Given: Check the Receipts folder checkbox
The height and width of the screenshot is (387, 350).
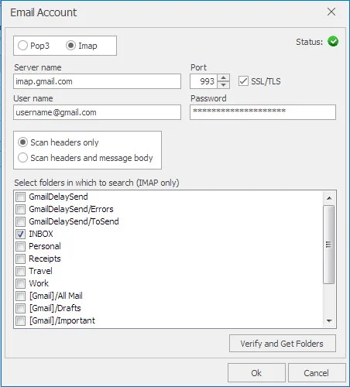Looking at the screenshot, I should [21, 259].
